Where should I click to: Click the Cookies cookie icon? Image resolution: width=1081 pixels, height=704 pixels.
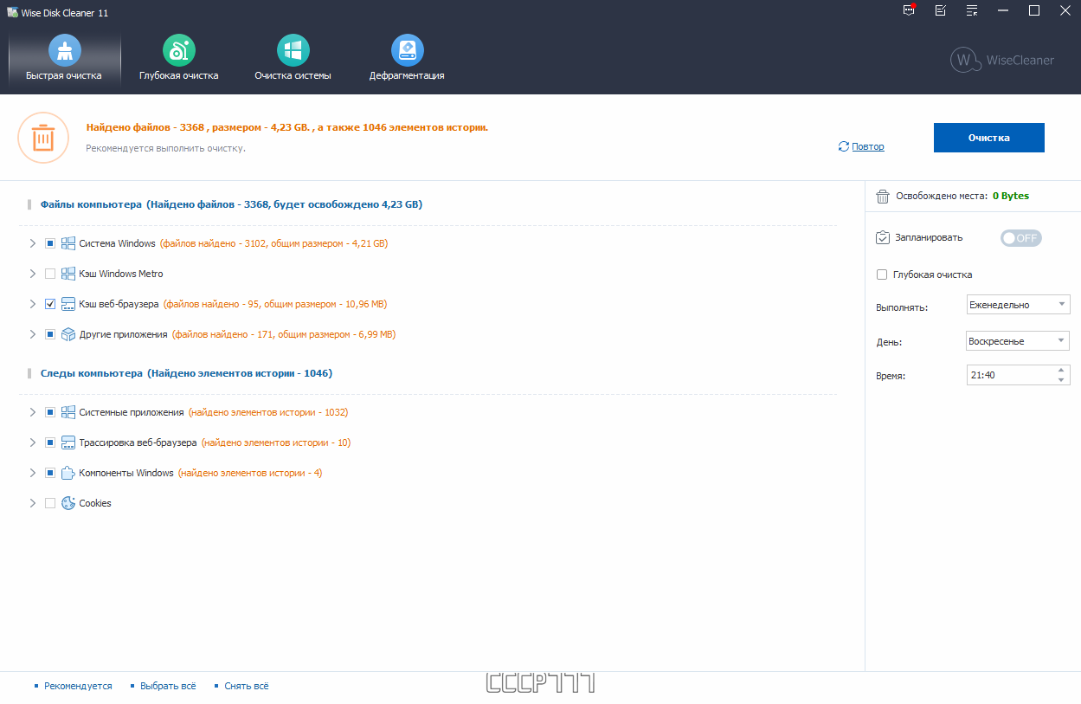click(68, 503)
